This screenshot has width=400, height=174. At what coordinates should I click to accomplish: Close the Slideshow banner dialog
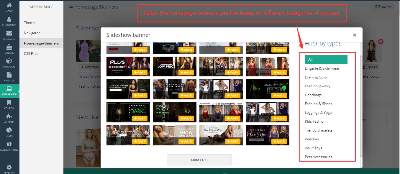pos(355,35)
